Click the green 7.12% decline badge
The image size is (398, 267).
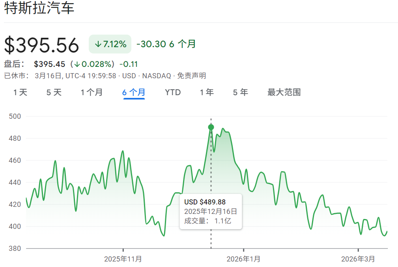point(110,44)
